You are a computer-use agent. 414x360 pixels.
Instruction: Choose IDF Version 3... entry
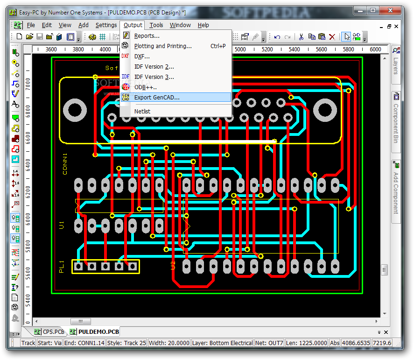point(176,77)
